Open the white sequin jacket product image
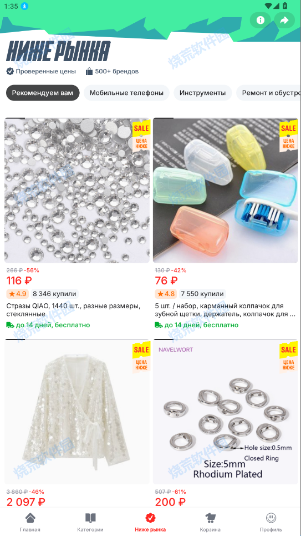 pyautogui.click(x=77, y=412)
